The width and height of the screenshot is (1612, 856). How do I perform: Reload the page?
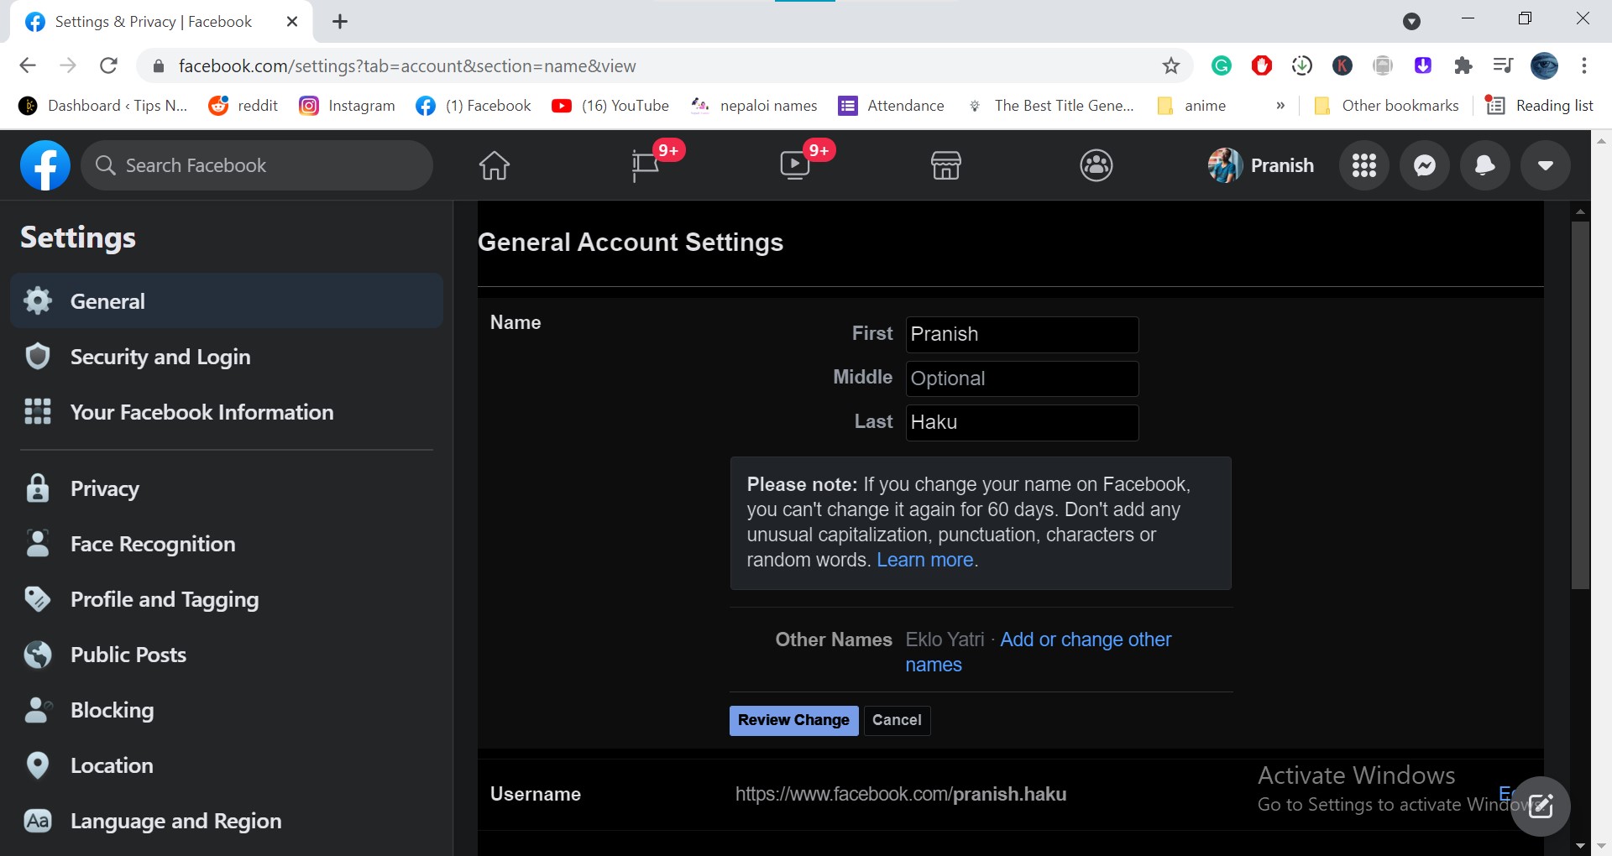[108, 65]
